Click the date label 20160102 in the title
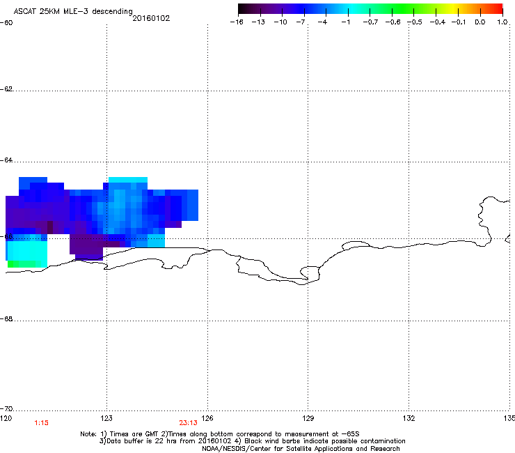The image size is (515, 453). coord(151,18)
